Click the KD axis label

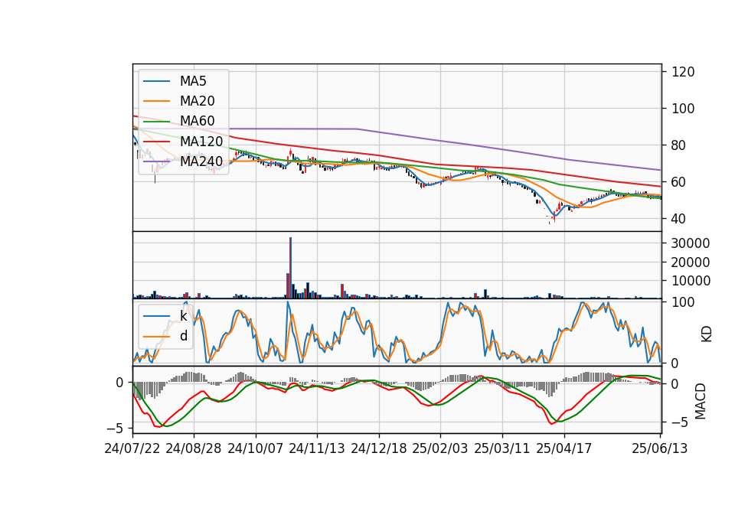706,334
